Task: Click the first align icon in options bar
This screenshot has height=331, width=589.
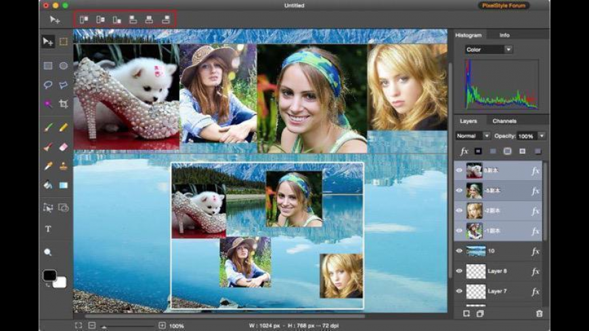Action: (x=84, y=20)
